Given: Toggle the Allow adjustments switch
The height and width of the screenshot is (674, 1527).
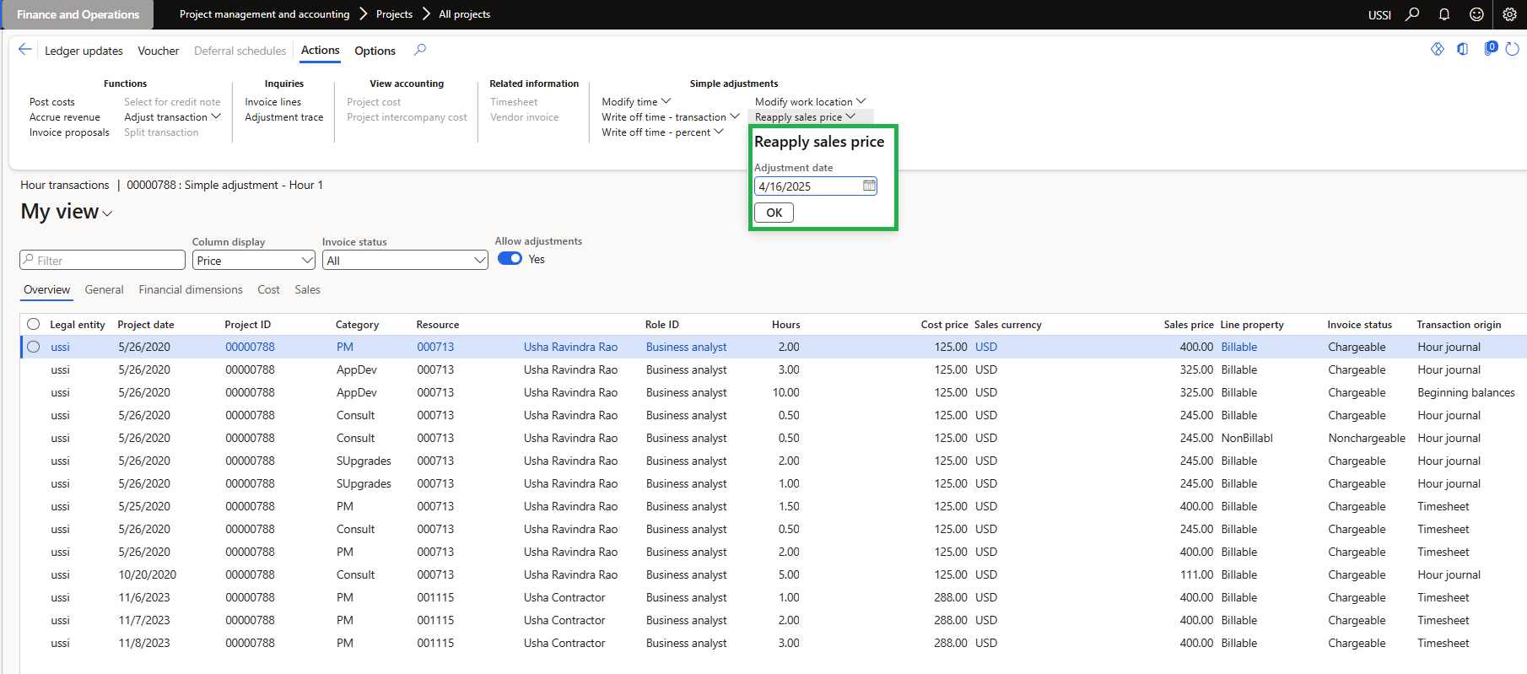Looking at the screenshot, I should pos(510,259).
